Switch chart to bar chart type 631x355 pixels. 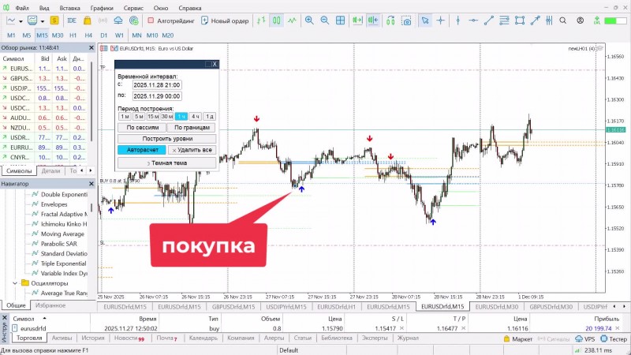coord(261,21)
